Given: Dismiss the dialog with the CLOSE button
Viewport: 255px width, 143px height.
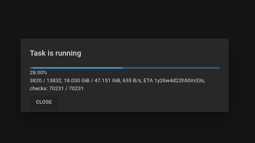Looking at the screenshot, I should [44, 102].
